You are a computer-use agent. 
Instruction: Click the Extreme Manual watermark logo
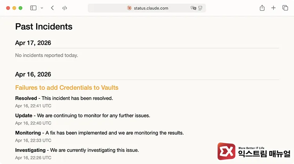click(254, 152)
